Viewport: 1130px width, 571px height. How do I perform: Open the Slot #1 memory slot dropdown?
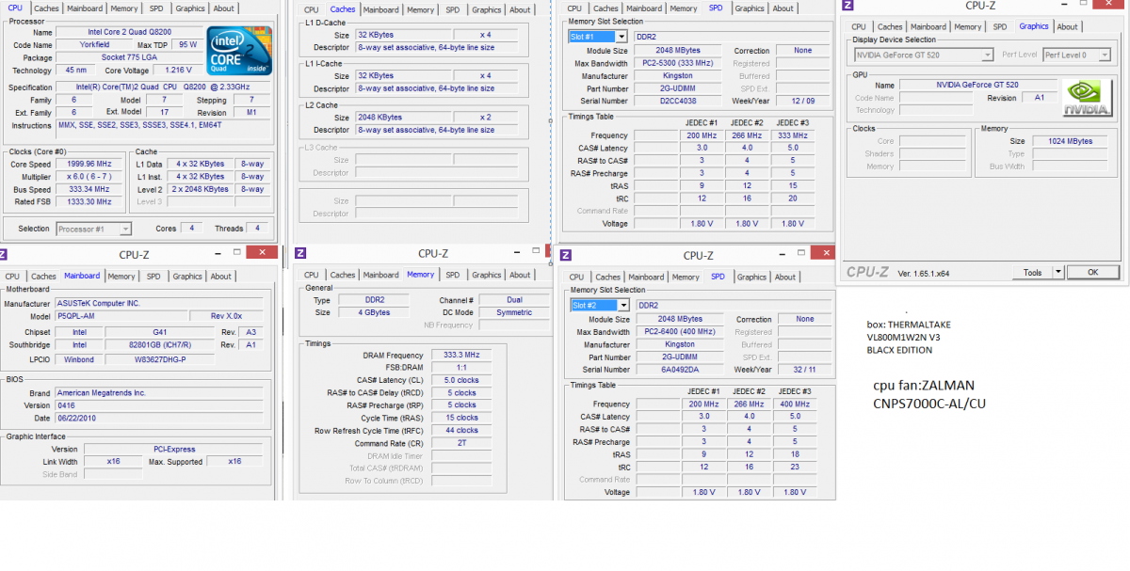click(622, 37)
